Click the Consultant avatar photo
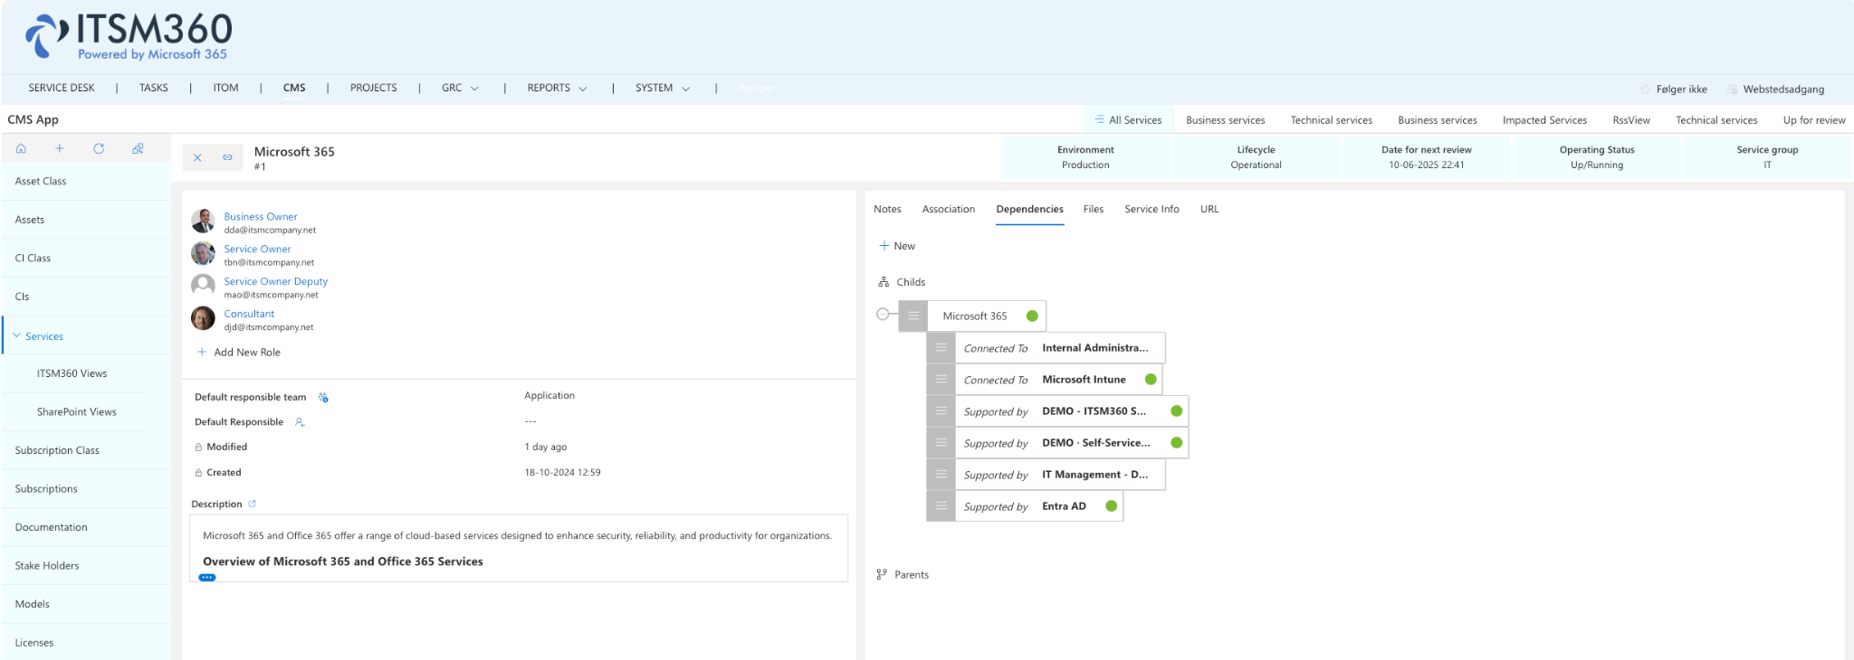The image size is (1854, 660). click(203, 318)
